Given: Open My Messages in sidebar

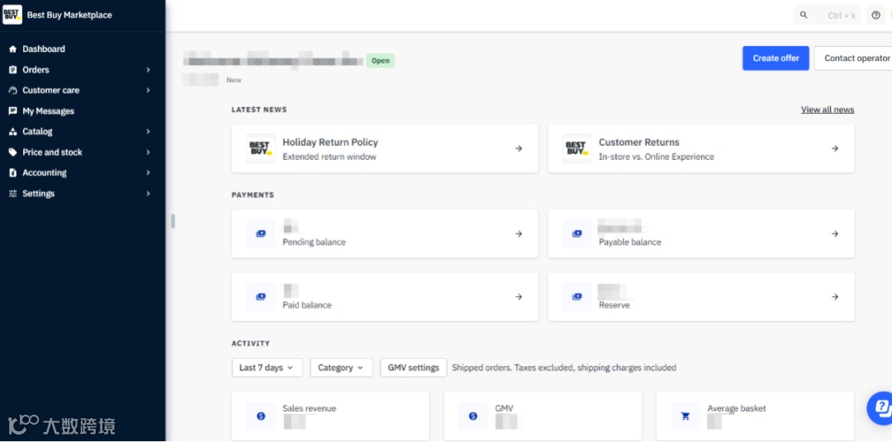Looking at the screenshot, I should click(x=49, y=111).
